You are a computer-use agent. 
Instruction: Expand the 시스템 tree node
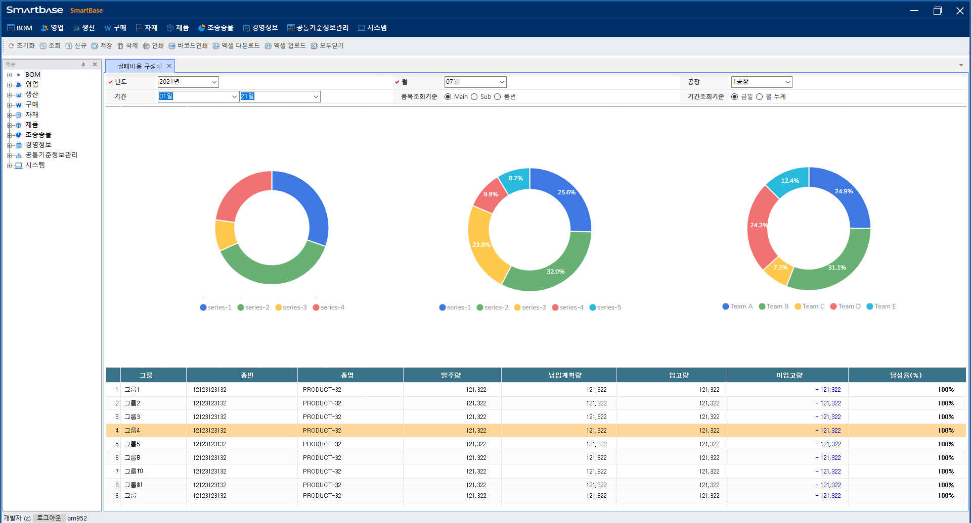[9, 166]
